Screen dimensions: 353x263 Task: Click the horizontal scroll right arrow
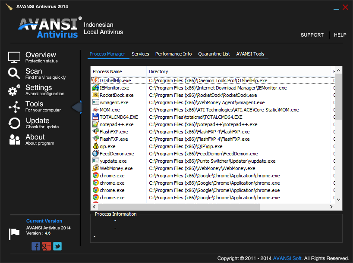tap(331, 207)
